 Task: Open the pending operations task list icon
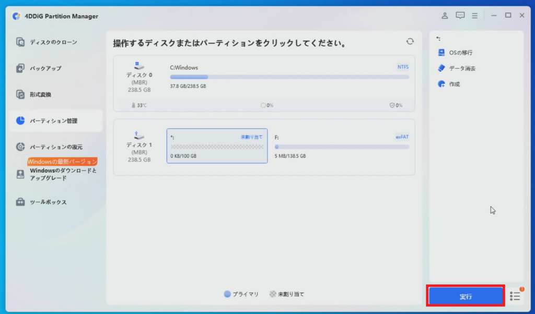pos(515,296)
